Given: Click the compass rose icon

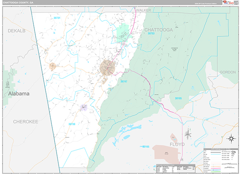Looking at the screenshot, I should point(231,139).
